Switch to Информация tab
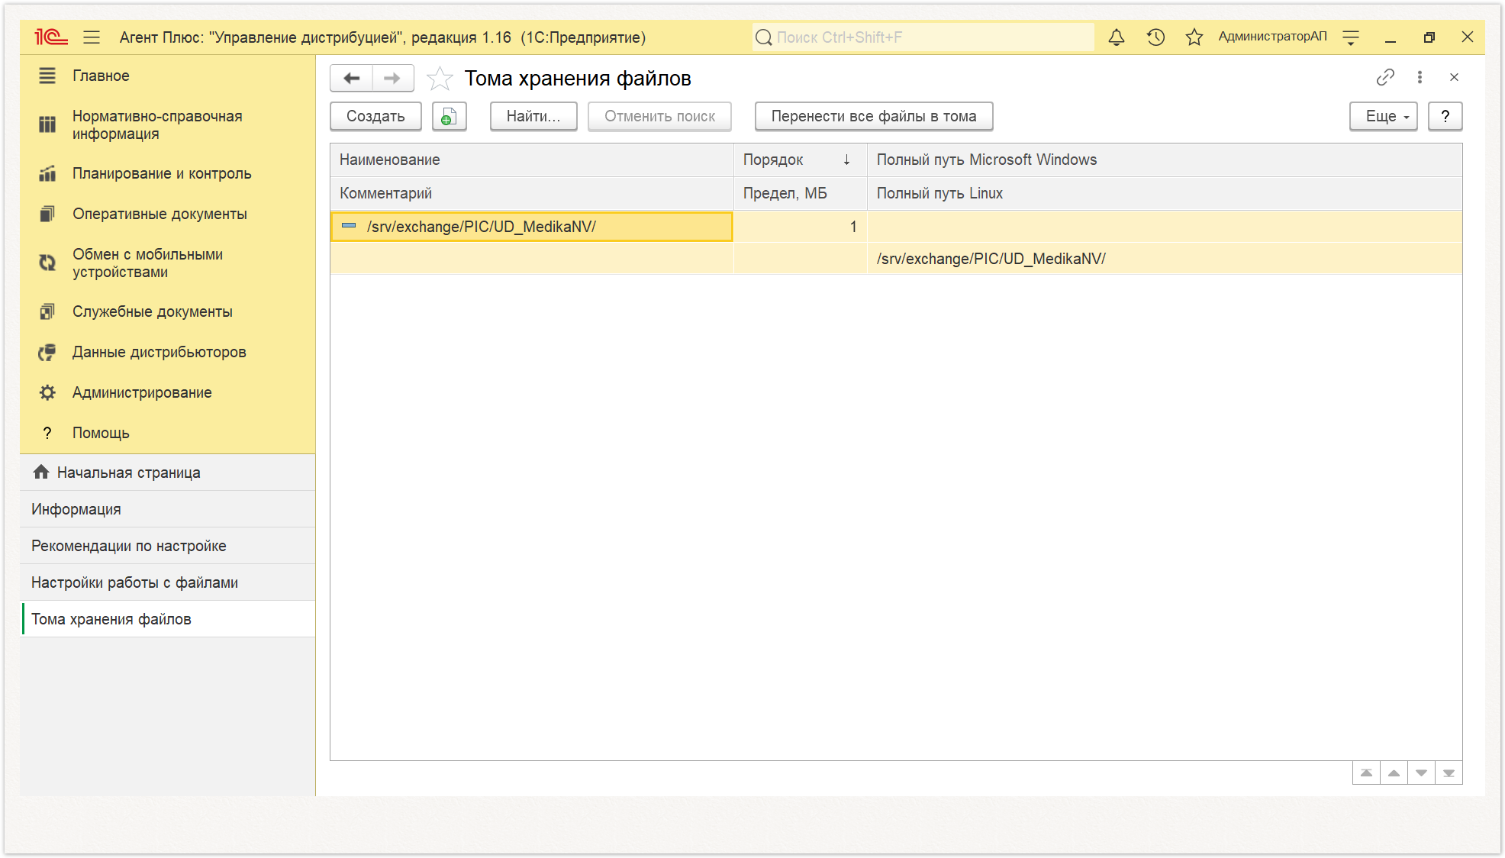This screenshot has height=858, width=1505. (167, 509)
